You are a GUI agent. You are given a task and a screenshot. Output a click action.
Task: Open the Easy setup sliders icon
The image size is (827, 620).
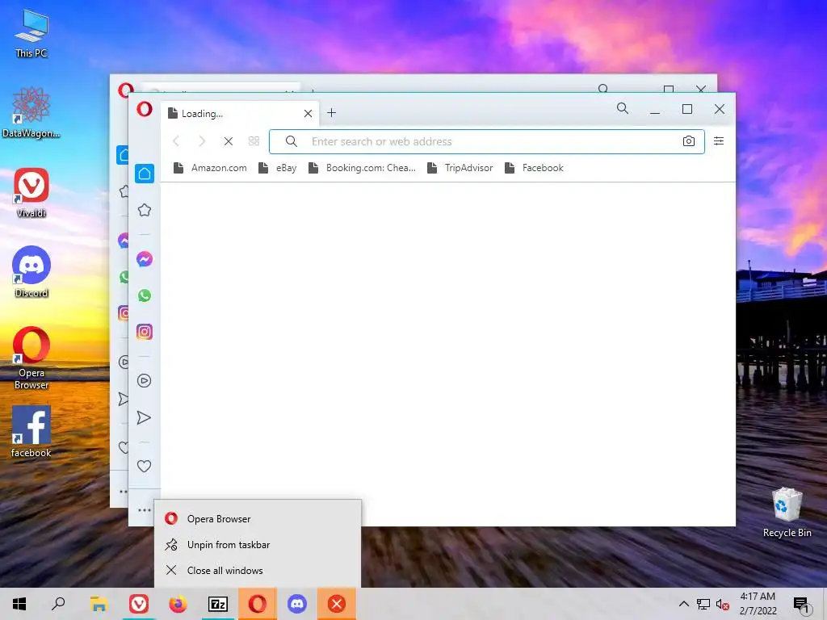click(x=718, y=140)
